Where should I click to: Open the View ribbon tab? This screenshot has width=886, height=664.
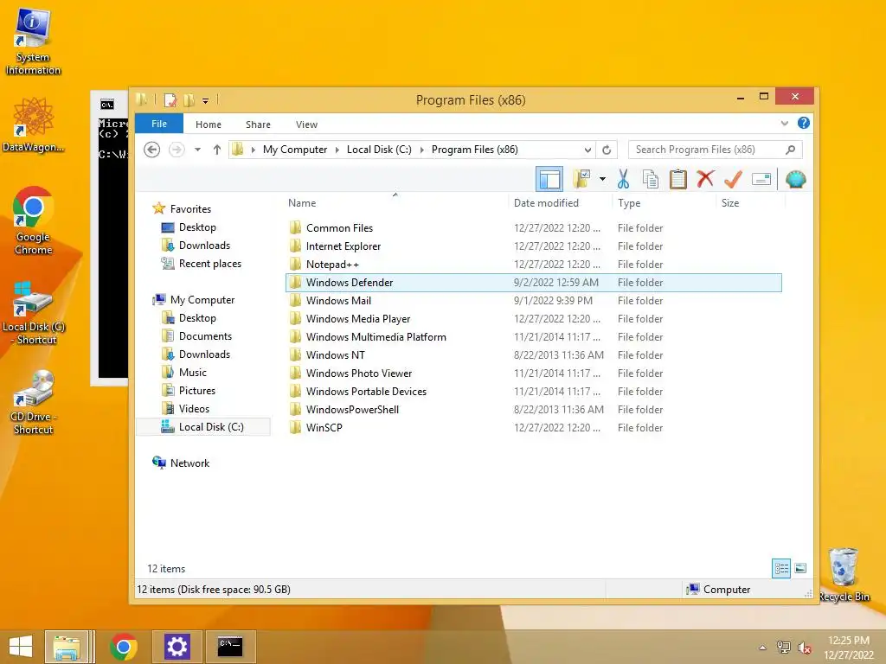point(306,124)
